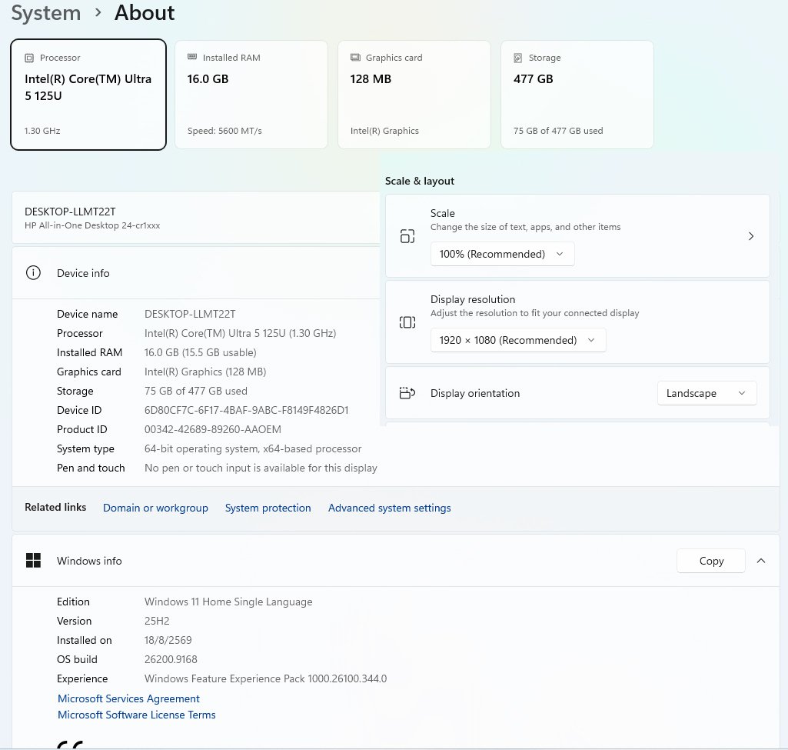Image resolution: width=788 pixels, height=750 pixels.
Task: Click Windows Feature Experience Pack value
Action: tap(265, 678)
